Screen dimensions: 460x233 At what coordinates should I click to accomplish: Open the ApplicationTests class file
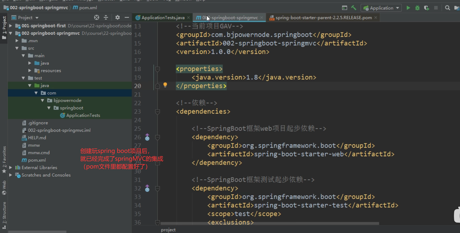click(80, 115)
